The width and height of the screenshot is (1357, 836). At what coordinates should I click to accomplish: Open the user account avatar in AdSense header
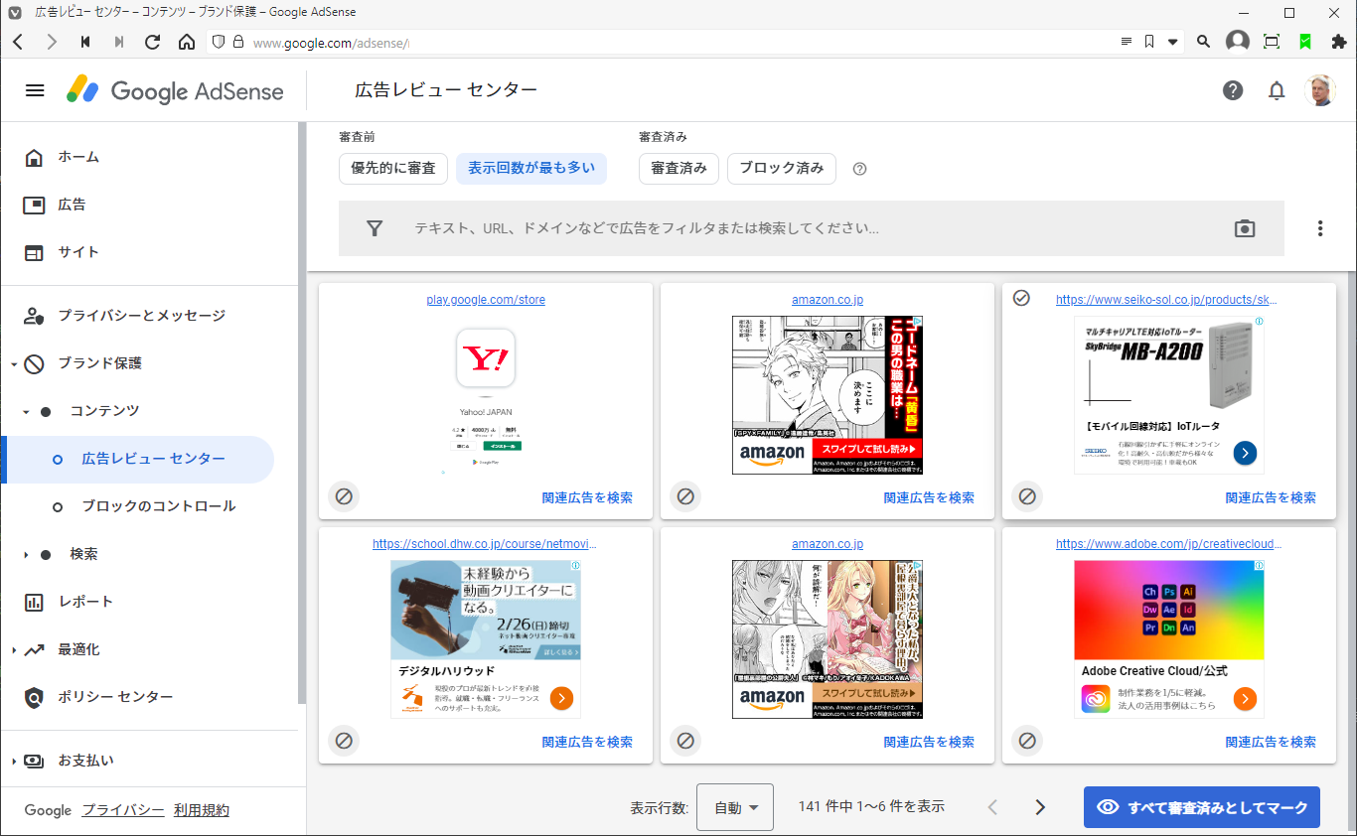1320,90
